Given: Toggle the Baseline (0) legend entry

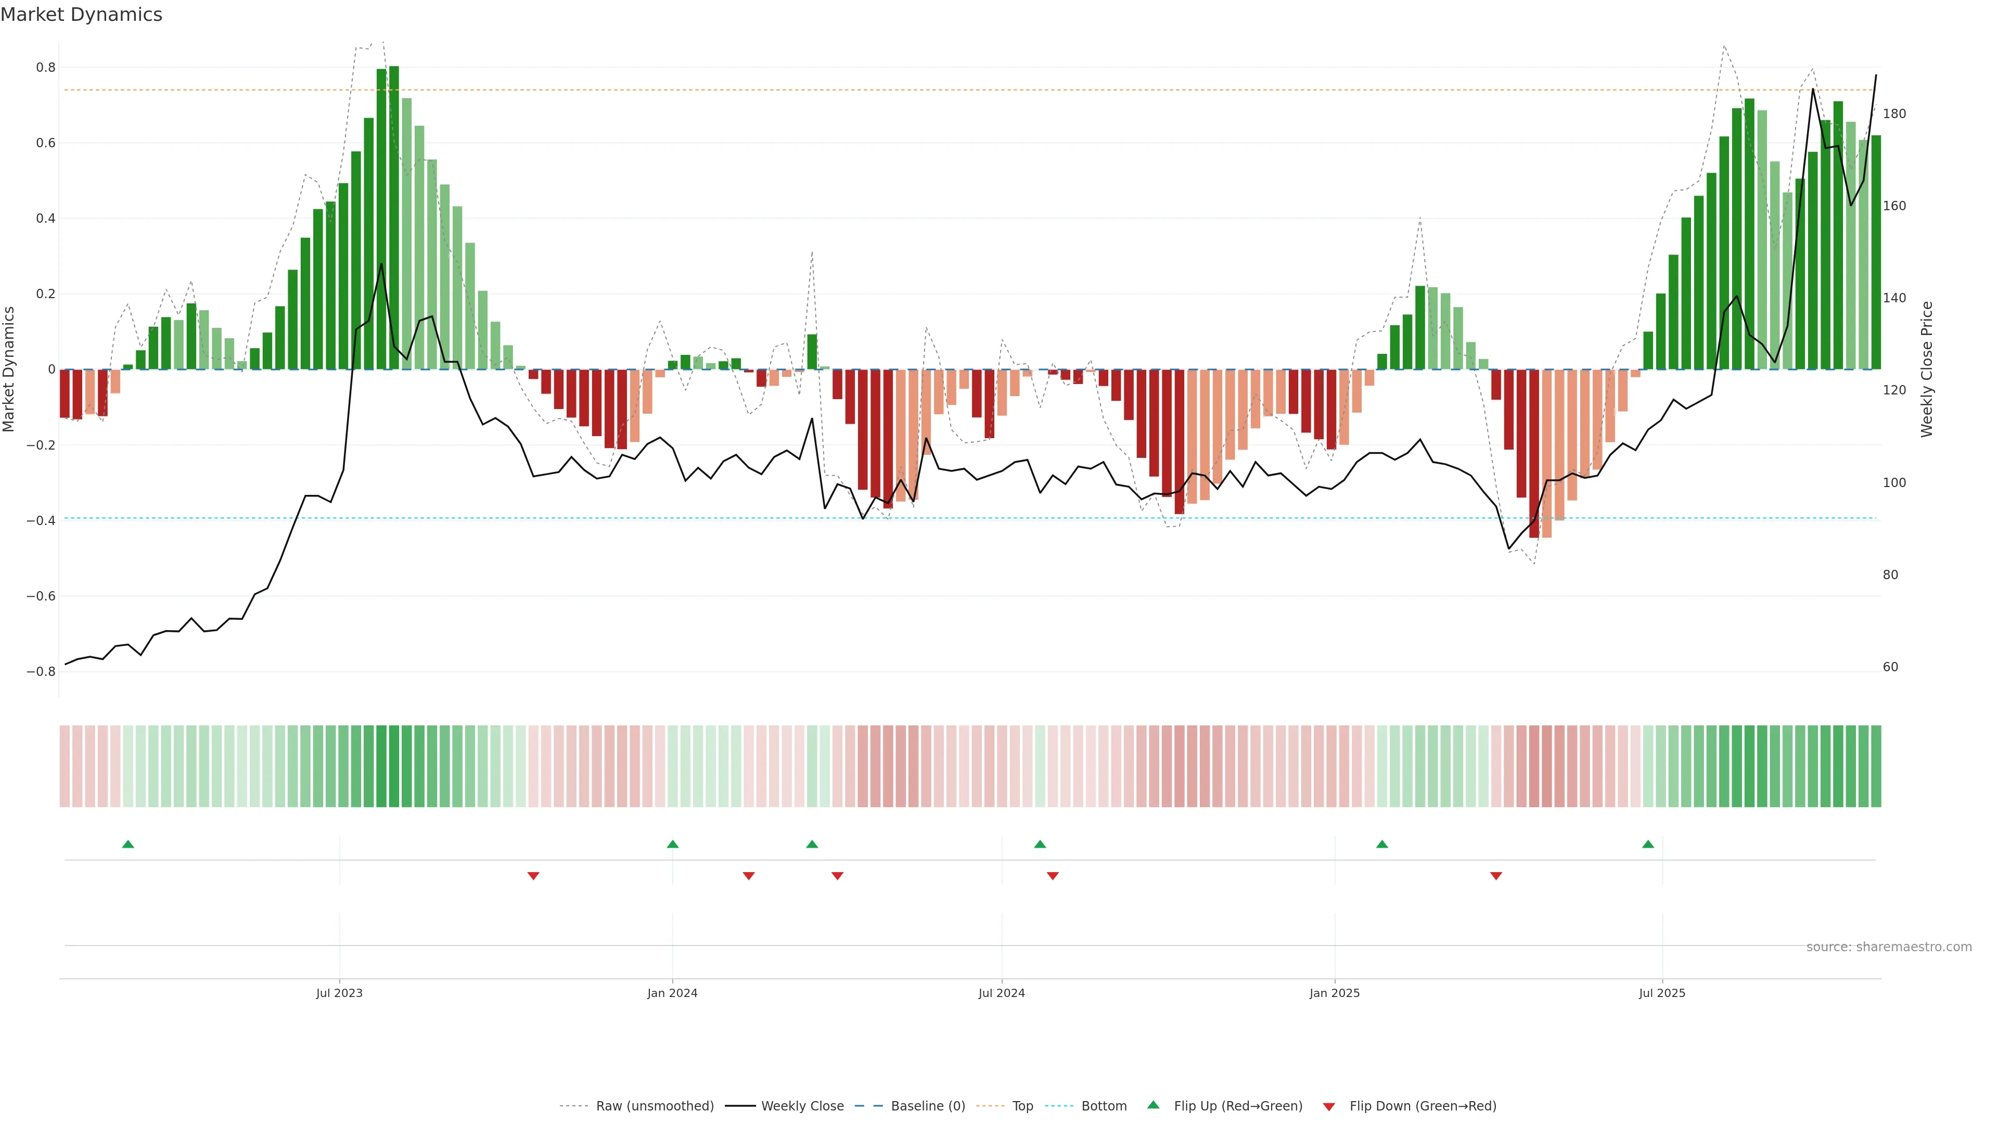Looking at the screenshot, I should coord(928,1106).
